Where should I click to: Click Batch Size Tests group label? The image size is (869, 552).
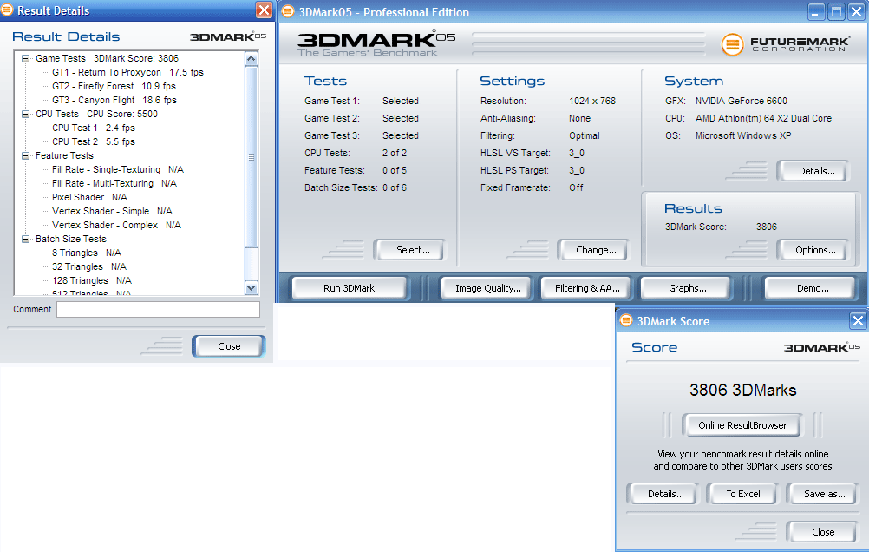71,239
